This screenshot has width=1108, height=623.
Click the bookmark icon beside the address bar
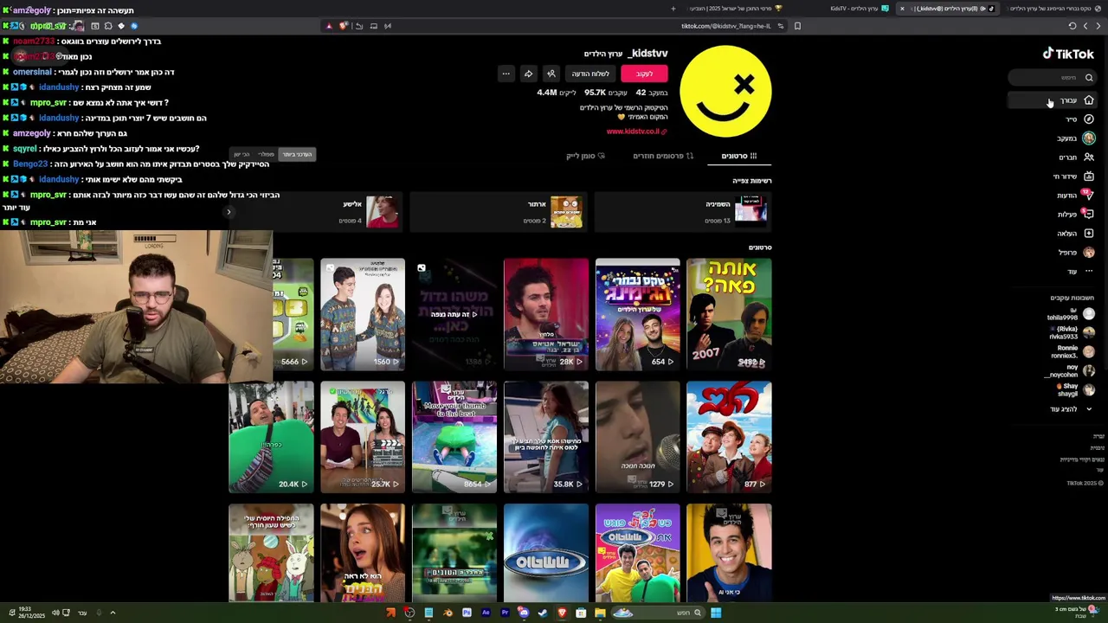pos(797,26)
